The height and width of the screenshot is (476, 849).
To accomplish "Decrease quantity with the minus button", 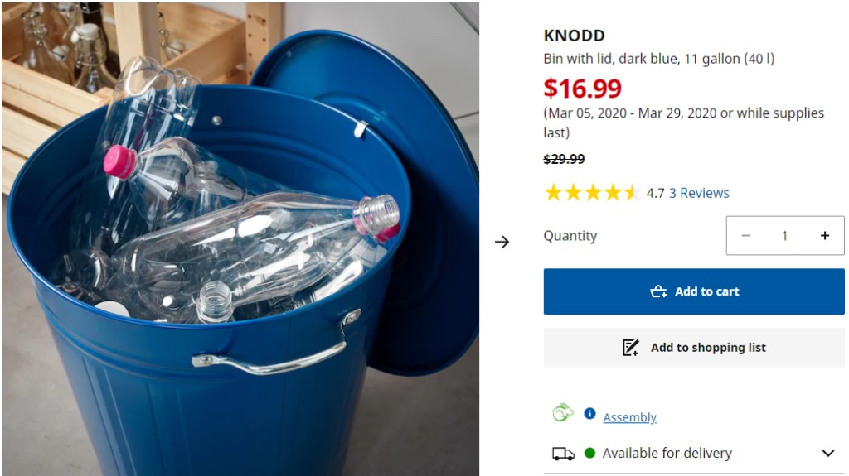I will 745,236.
